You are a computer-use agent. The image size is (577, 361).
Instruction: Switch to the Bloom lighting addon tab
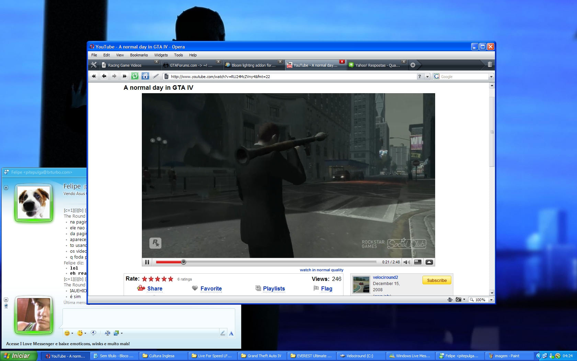pyautogui.click(x=253, y=65)
